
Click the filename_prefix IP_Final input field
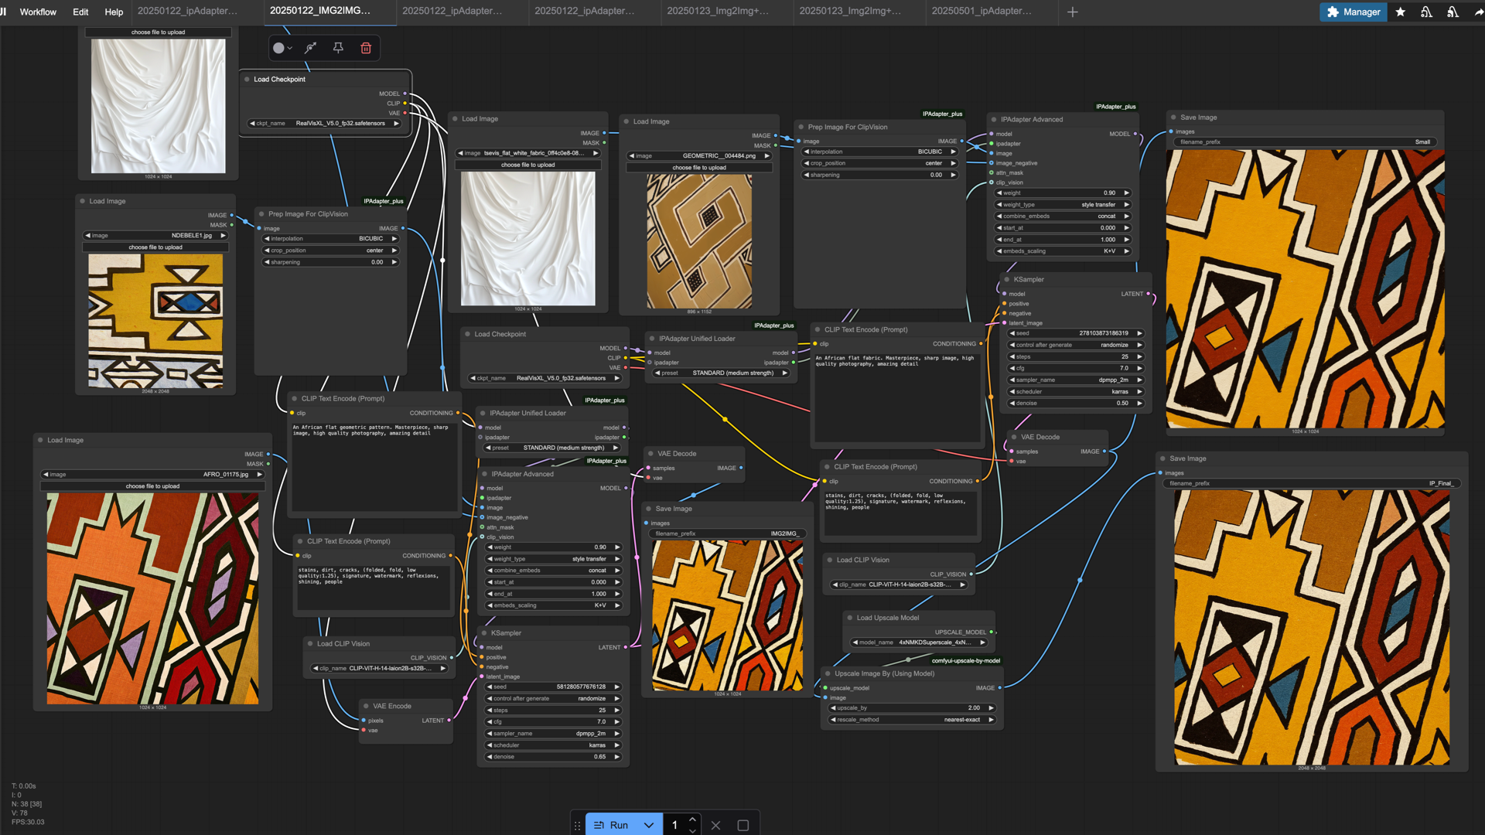1311,482
